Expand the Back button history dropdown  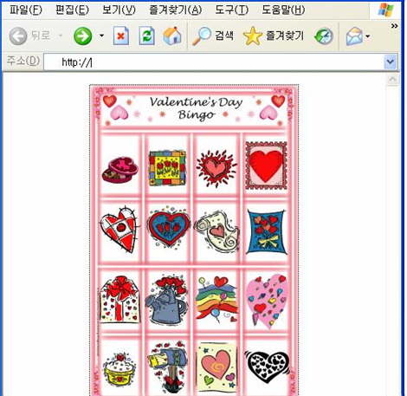pyautogui.click(x=61, y=36)
